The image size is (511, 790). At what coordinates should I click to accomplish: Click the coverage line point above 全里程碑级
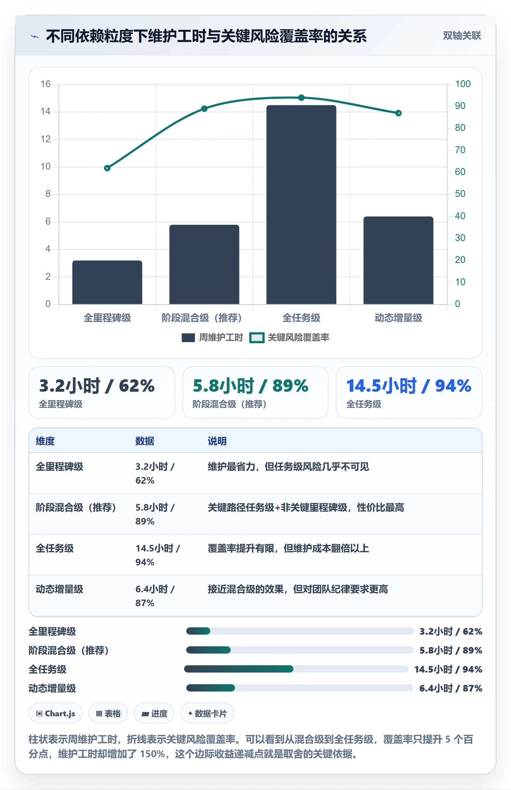click(107, 168)
